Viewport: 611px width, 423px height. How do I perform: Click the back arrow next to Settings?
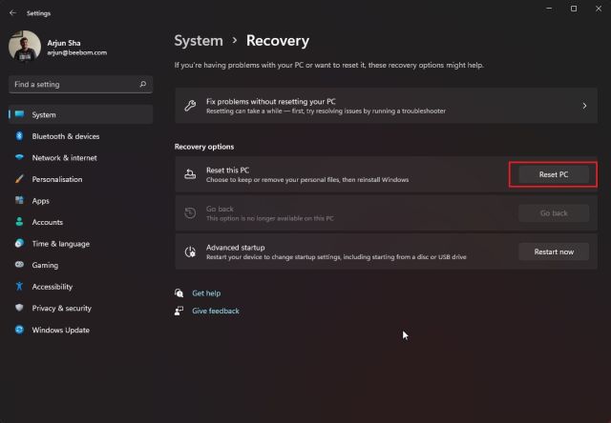pos(12,12)
